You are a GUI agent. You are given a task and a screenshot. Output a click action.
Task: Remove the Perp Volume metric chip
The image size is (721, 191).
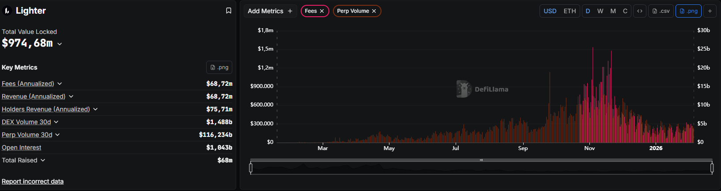[374, 11]
